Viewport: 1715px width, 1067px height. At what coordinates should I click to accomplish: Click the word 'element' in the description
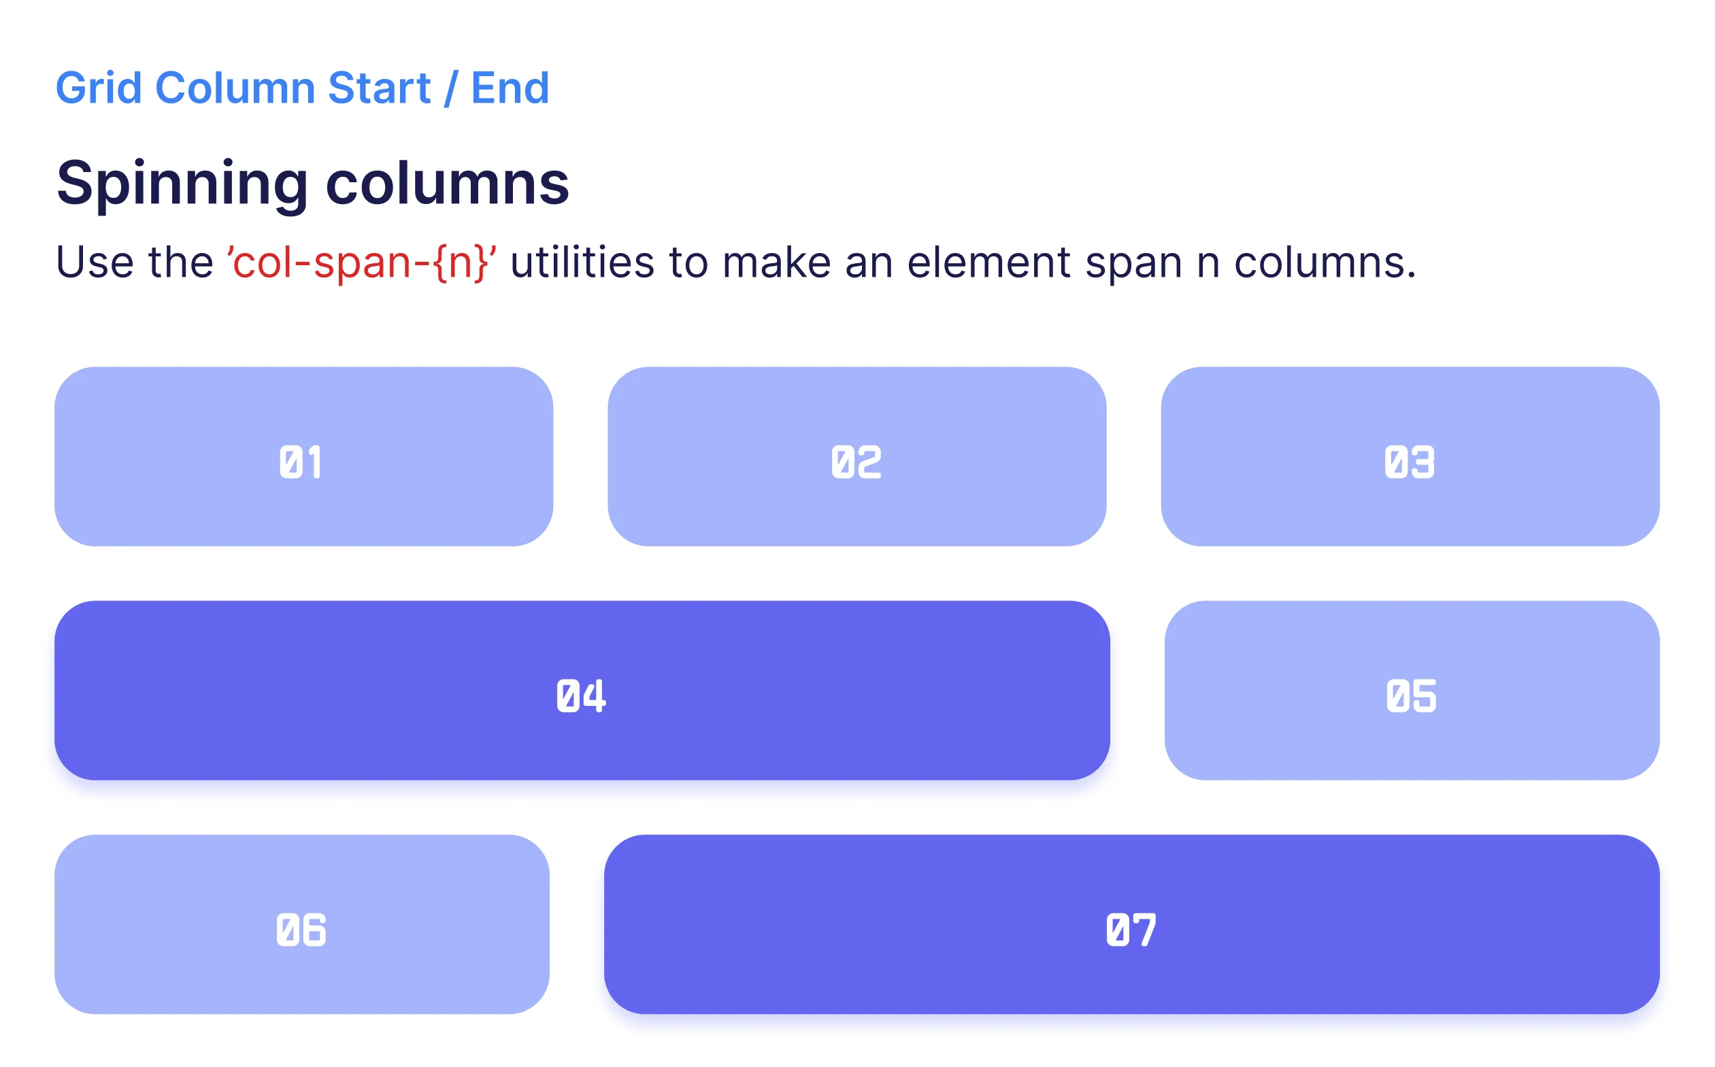click(x=988, y=262)
